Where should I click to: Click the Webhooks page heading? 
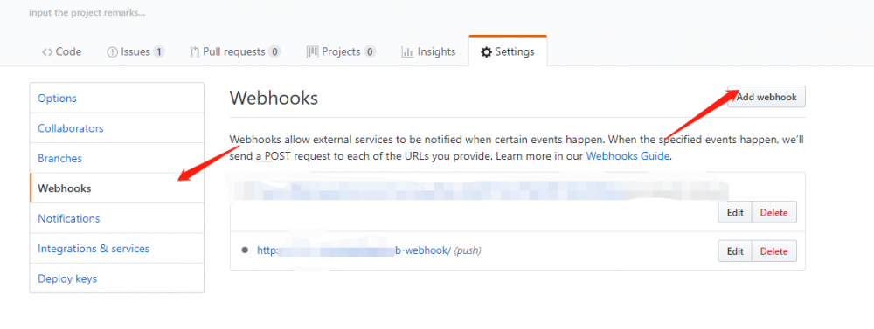coord(274,98)
